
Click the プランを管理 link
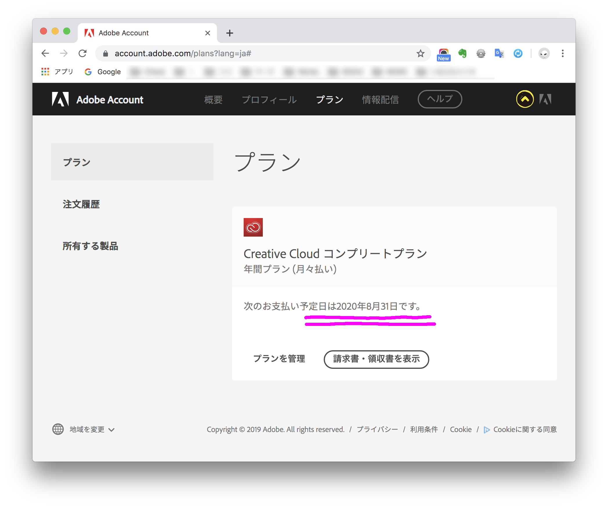tap(279, 359)
